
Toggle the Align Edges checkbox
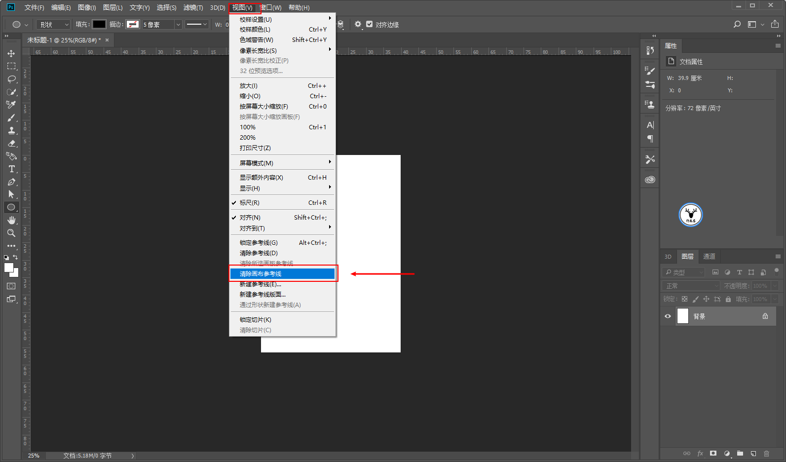click(x=369, y=24)
